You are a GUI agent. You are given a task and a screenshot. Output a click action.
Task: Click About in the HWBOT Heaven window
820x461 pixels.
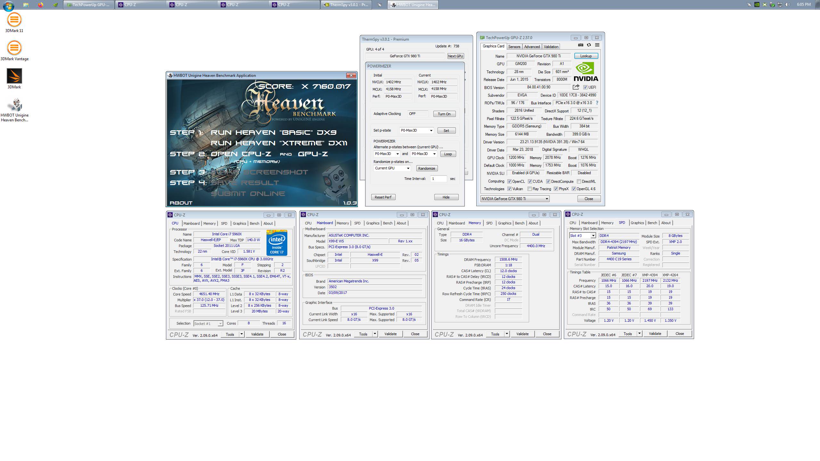click(x=181, y=203)
